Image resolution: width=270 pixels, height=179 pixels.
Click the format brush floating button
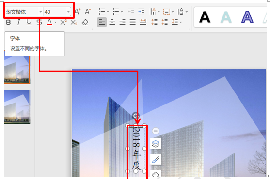coord(156,160)
